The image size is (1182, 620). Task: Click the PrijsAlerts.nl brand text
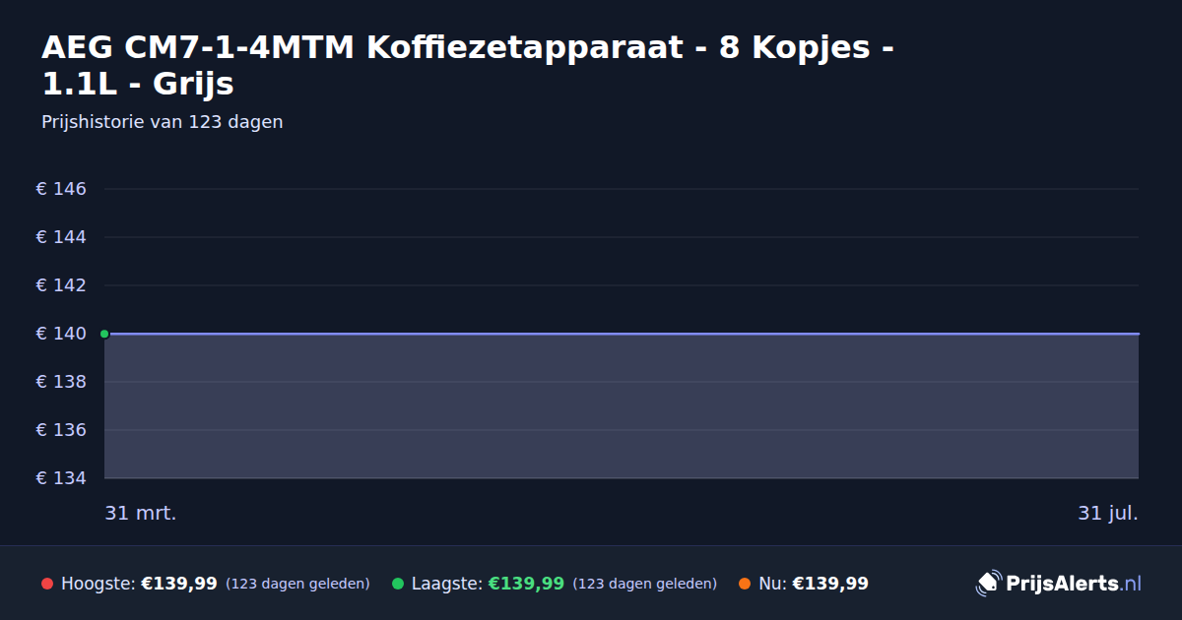tap(1074, 584)
